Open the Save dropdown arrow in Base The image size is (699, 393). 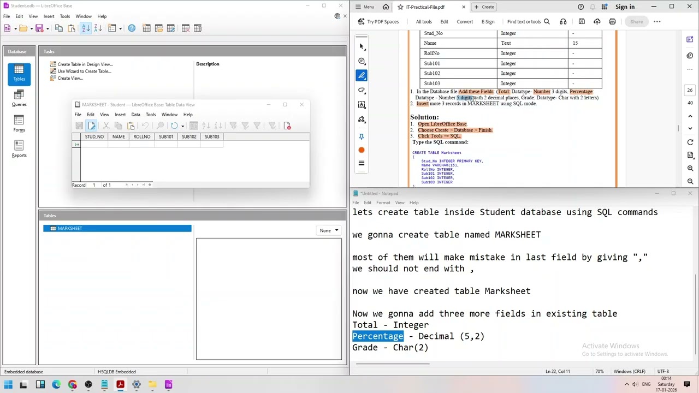tap(48, 28)
